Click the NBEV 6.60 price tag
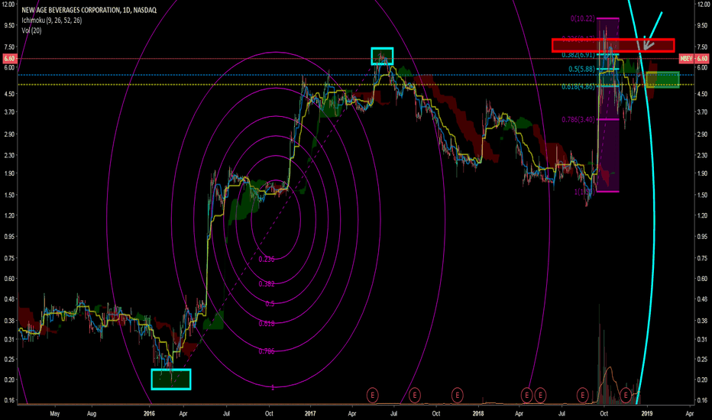Viewport: 712px width, 420px height. pyautogui.click(x=694, y=59)
